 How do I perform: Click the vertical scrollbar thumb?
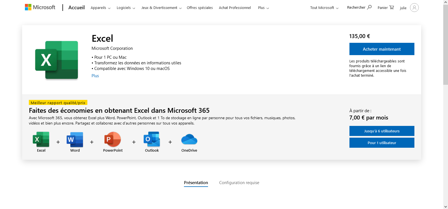click(445, 45)
